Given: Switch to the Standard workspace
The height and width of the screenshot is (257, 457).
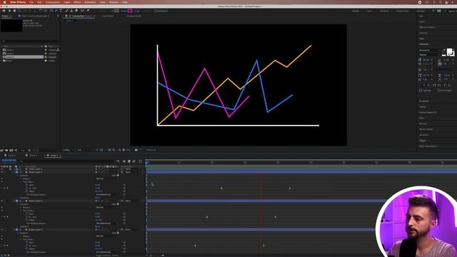Looking at the screenshot, I should [384, 11].
